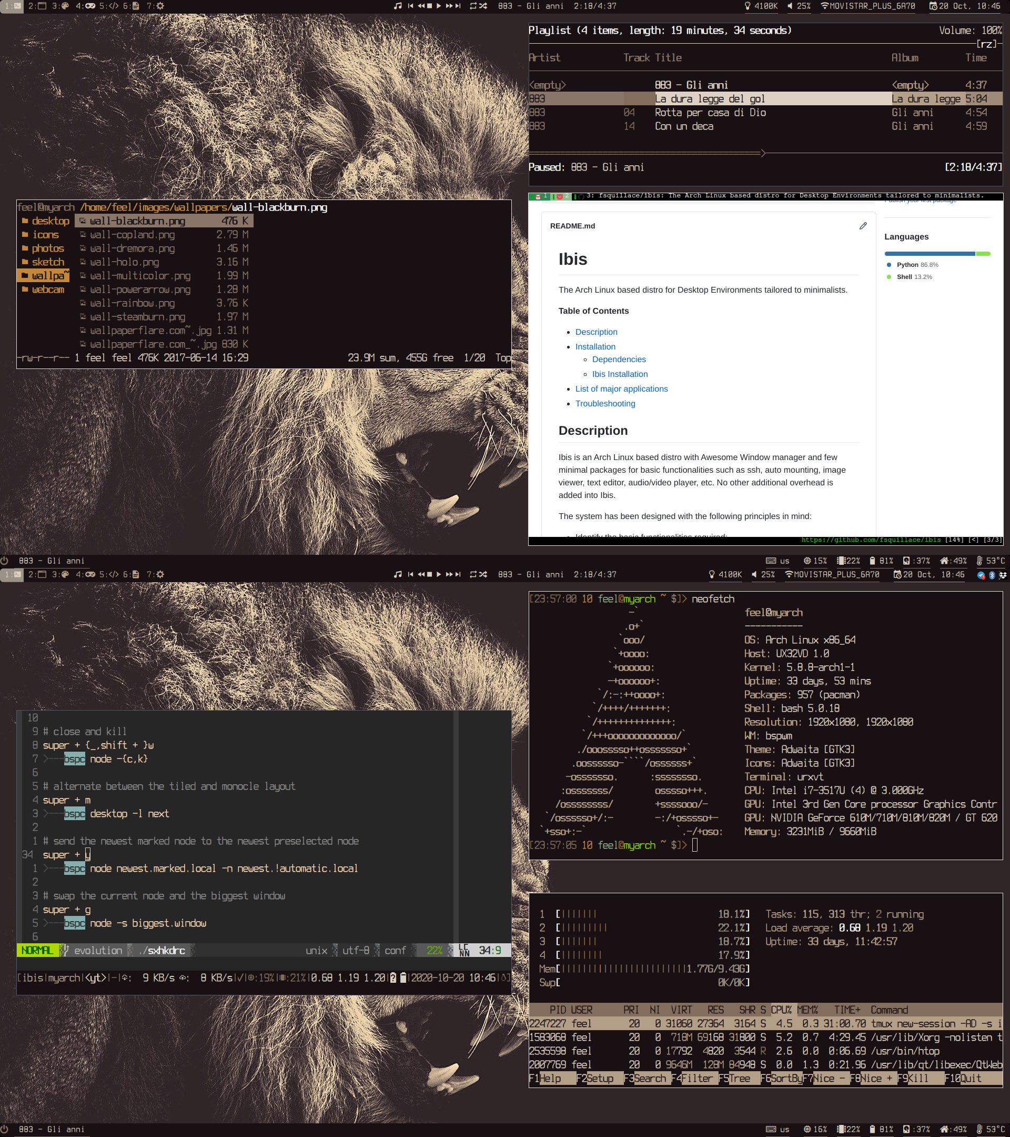Click the blue Python segment of language bar
Viewport: 1010px width, 1137px height.
[930, 254]
